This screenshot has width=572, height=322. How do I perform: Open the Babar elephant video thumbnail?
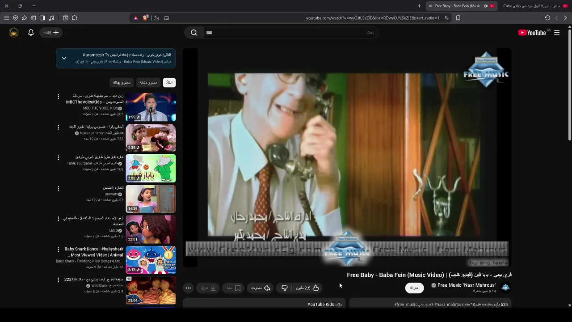(x=151, y=168)
